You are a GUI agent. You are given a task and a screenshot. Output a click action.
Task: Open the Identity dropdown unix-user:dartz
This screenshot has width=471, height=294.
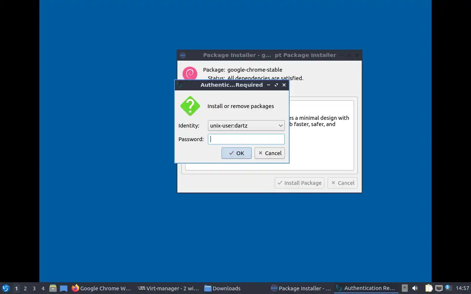click(246, 125)
